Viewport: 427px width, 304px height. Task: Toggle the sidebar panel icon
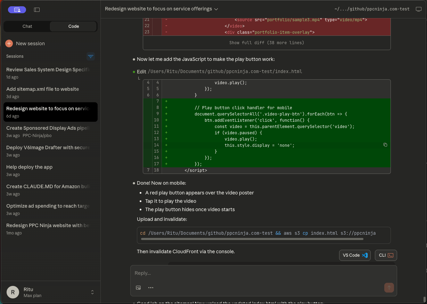pyautogui.click(x=37, y=10)
